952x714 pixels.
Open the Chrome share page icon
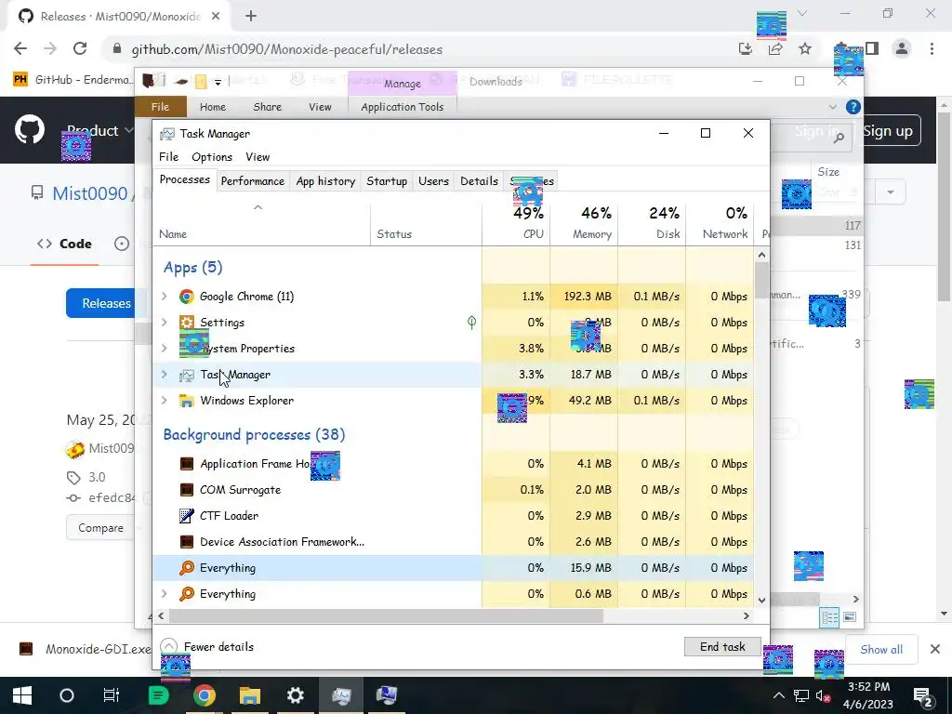[775, 48]
